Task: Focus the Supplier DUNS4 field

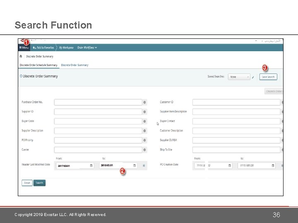Action: 236,140
